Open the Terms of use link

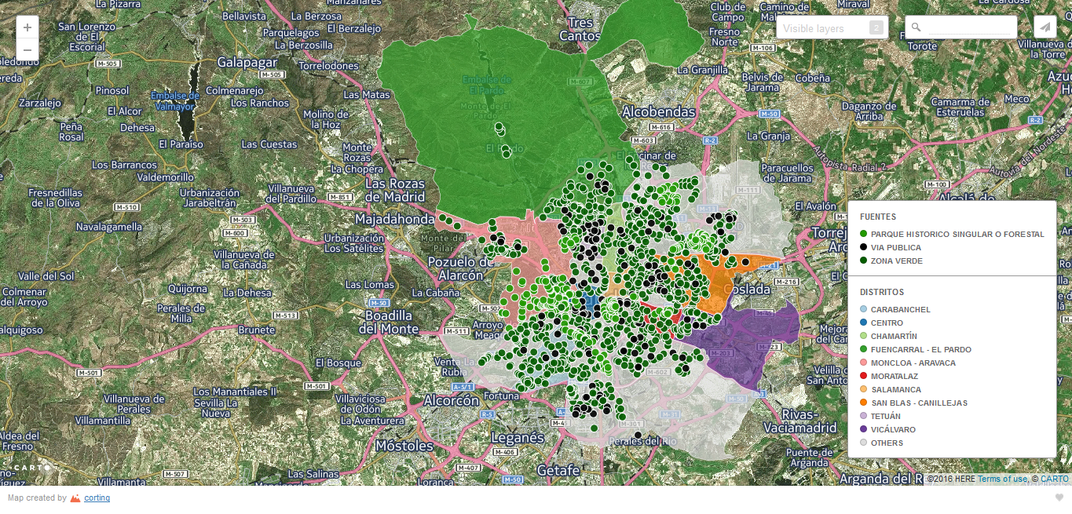(1002, 479)
